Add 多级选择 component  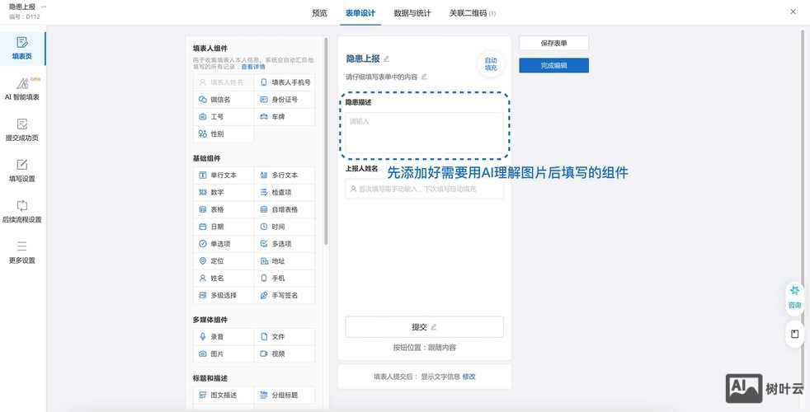click(224, 295)
